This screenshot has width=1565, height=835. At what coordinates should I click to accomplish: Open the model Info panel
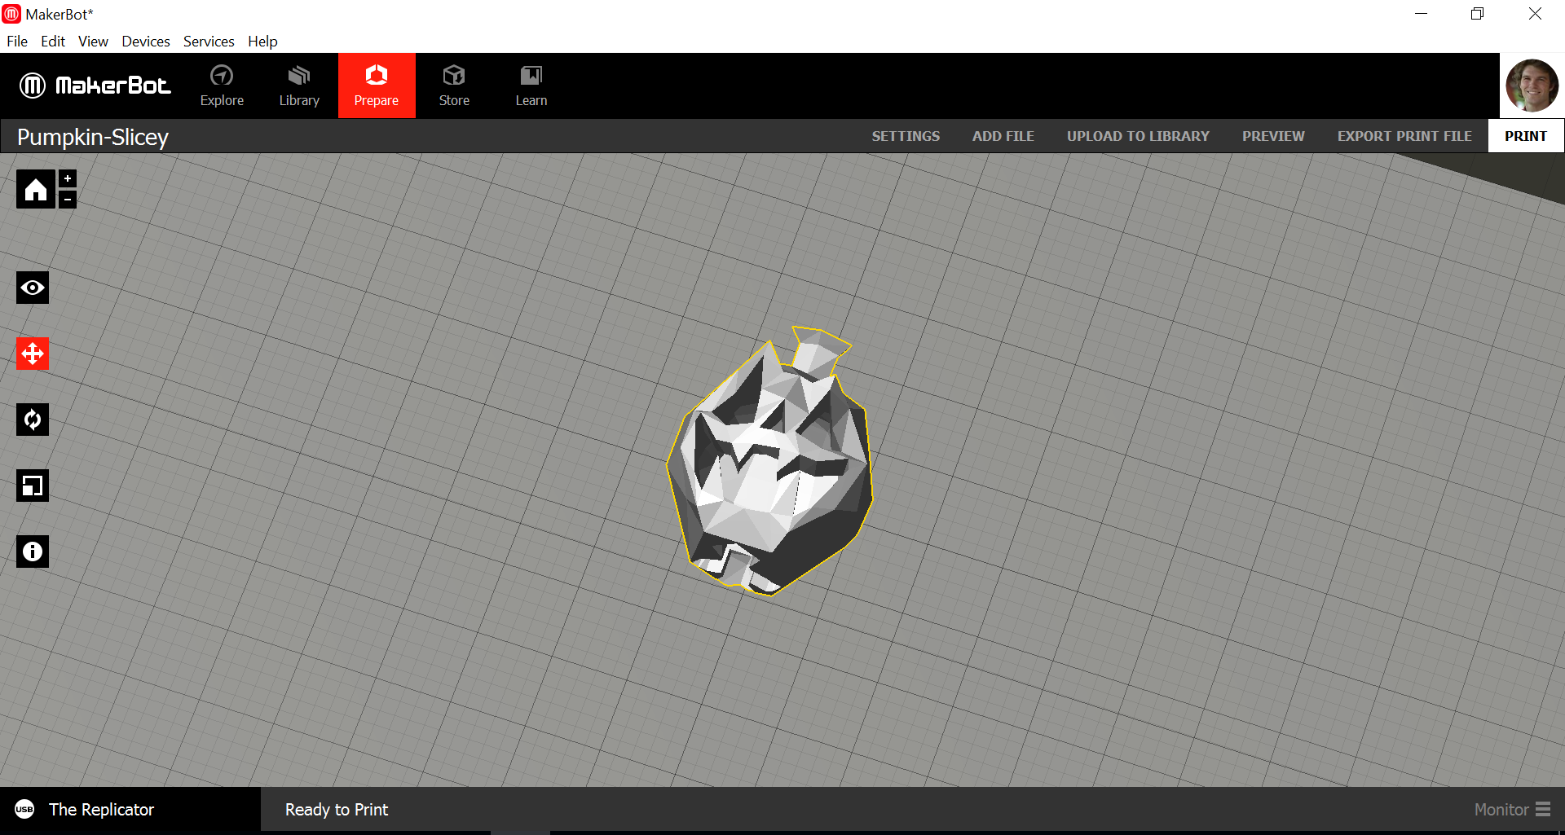click(x=33, y=552)
